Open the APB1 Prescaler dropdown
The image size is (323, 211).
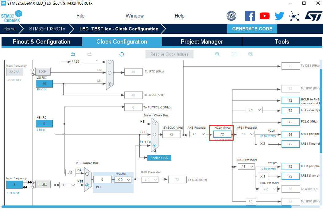point(246,134)
